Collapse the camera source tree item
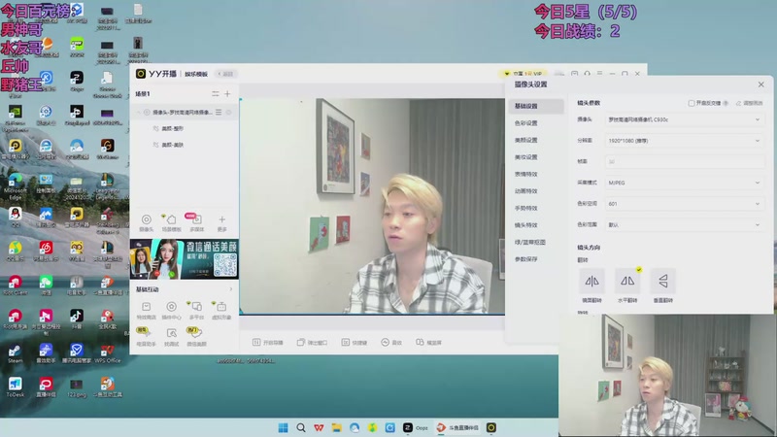This screenshot has height=437, width=777. [x=138, y=113]
